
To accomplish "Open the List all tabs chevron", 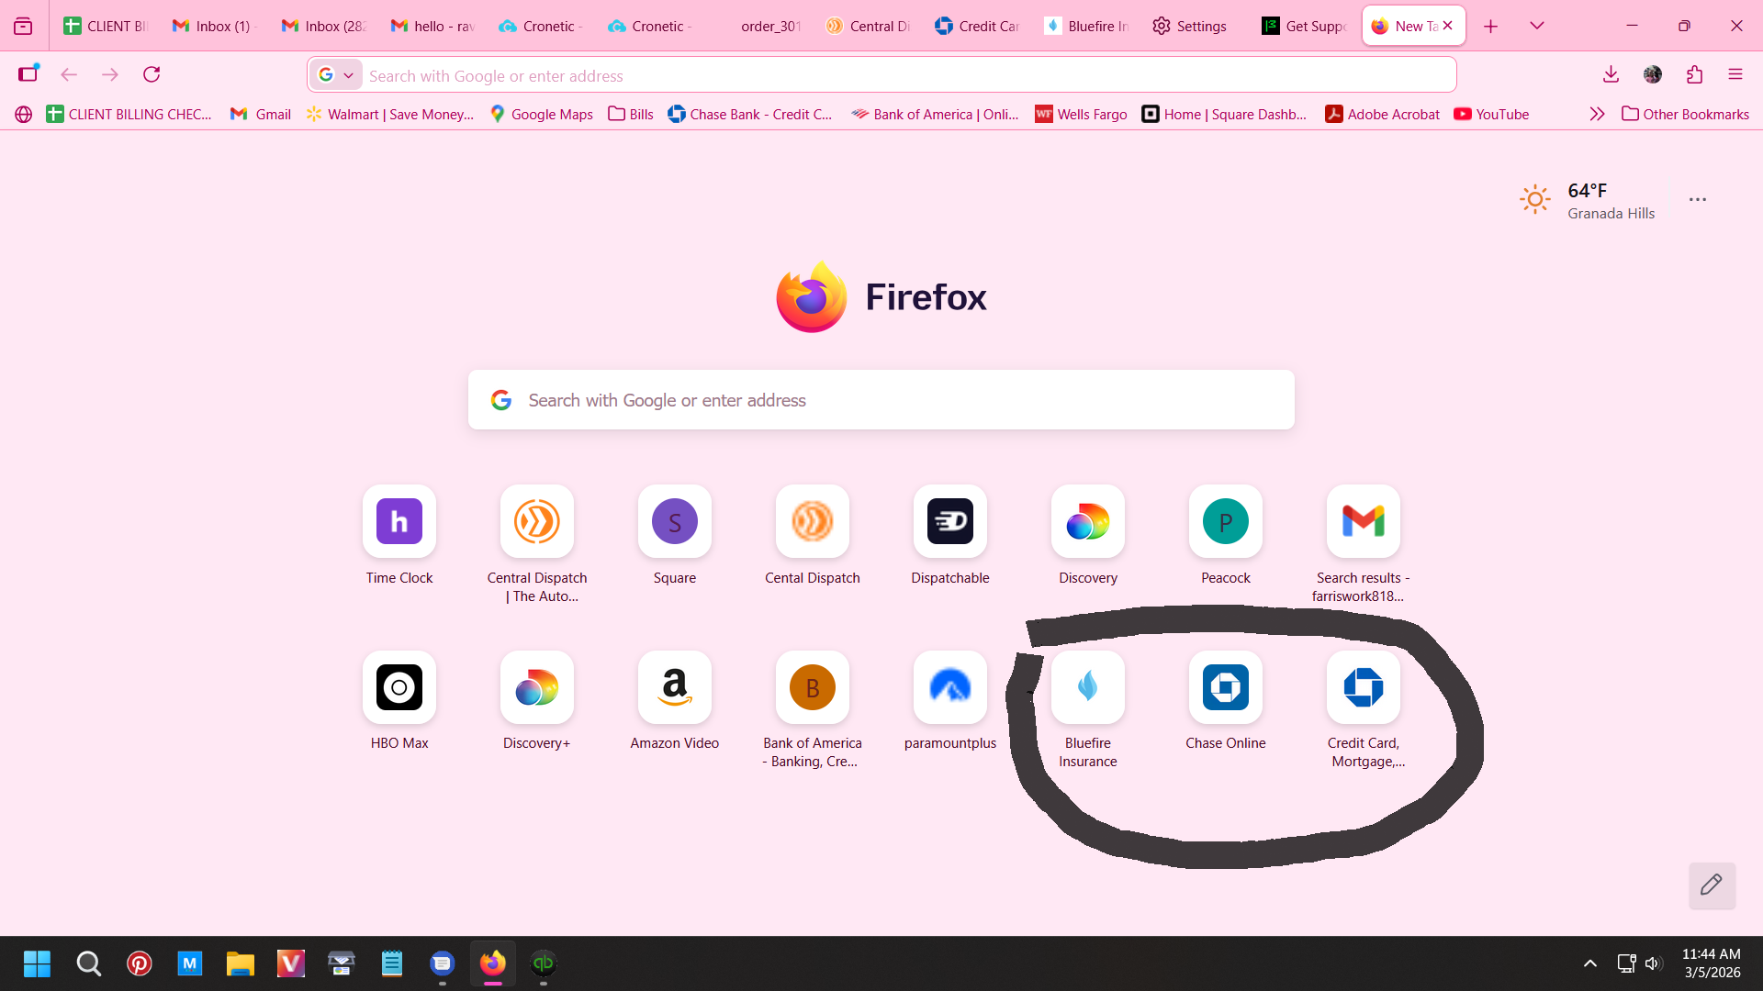I will point(1536,26).
